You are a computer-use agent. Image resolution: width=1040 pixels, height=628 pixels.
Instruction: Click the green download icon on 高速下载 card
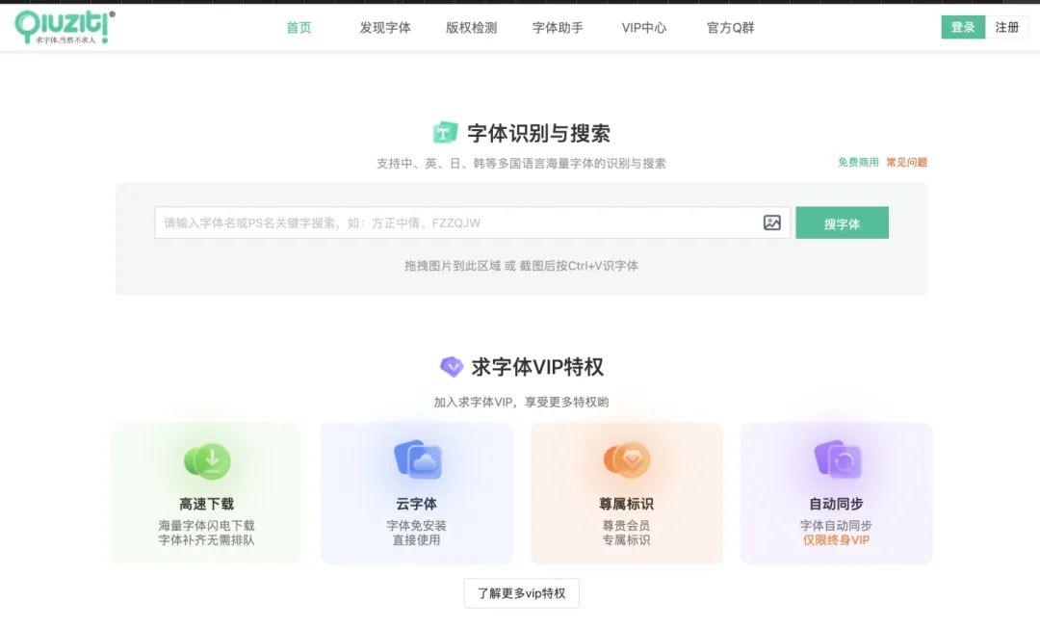(208, 461)
